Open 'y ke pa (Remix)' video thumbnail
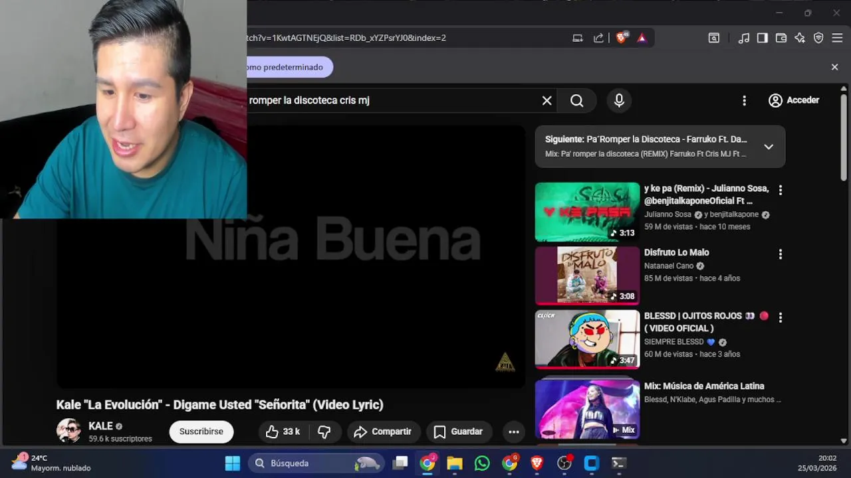The width and height of the screenshot is (851, 478). pos(587,212)
